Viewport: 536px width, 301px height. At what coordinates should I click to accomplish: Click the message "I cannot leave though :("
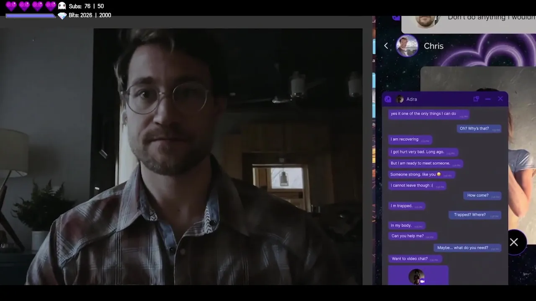[x=417, y=185]
